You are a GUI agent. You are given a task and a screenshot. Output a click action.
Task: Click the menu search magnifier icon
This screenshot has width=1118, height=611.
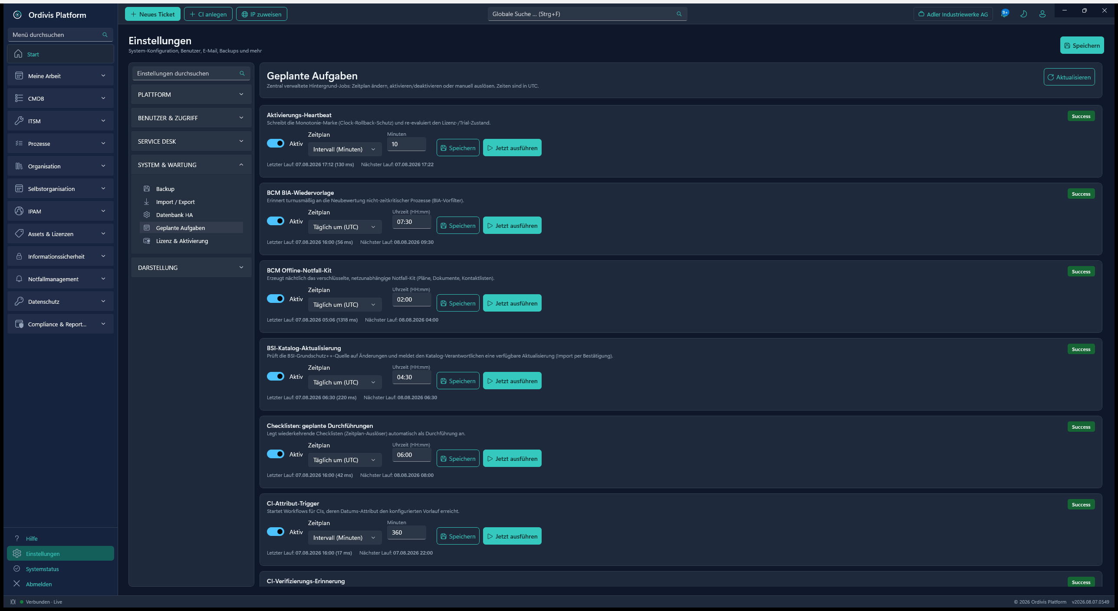tap(105, 35)
